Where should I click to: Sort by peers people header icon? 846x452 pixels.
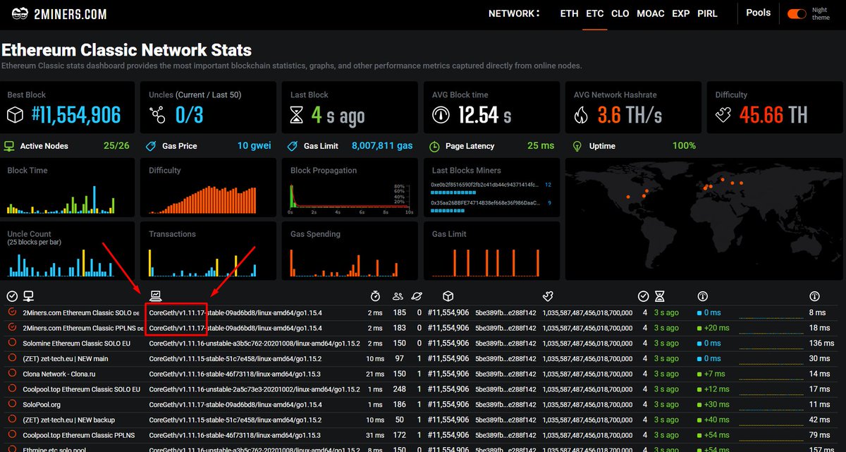398,296
